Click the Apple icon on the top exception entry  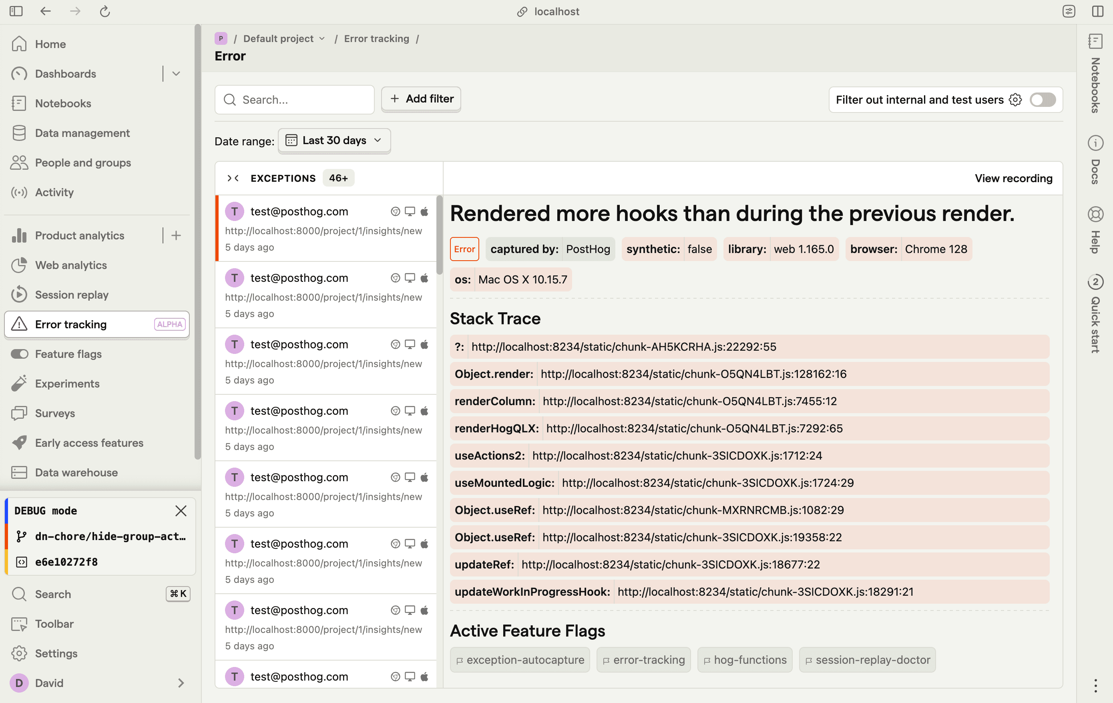coord(425,211)
